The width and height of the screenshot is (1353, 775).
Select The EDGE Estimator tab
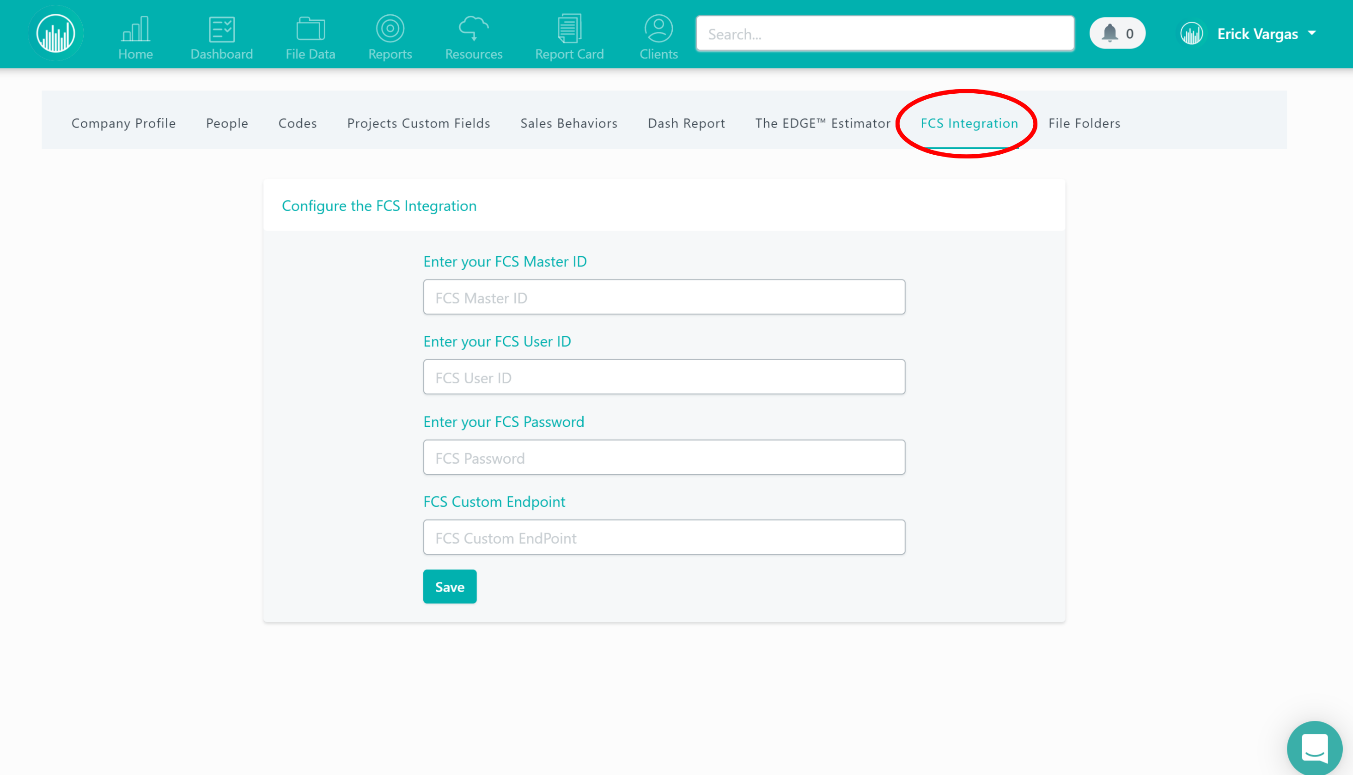point(823,123)
